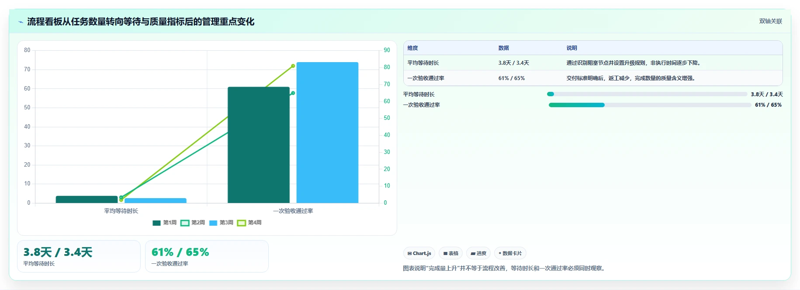
Task: Toggle the 第1周 legend swatch
Action: tap(156, 223)
